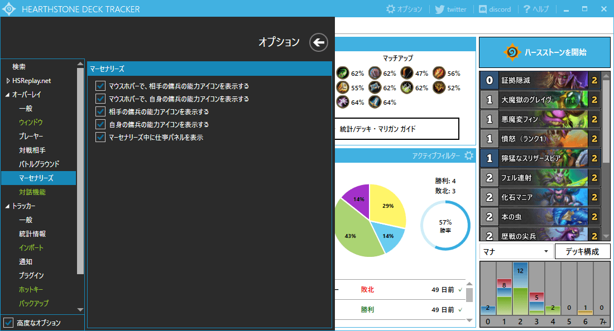
Task: Click the class icon showing 56% matchup
Action: (x=439, y=72)
